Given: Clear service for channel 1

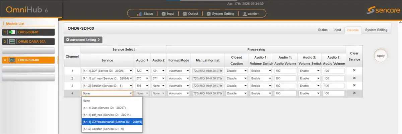Looking at the screenshot, I should [x=354, y=71].
